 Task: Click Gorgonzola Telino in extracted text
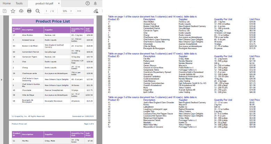pos(151,70)
